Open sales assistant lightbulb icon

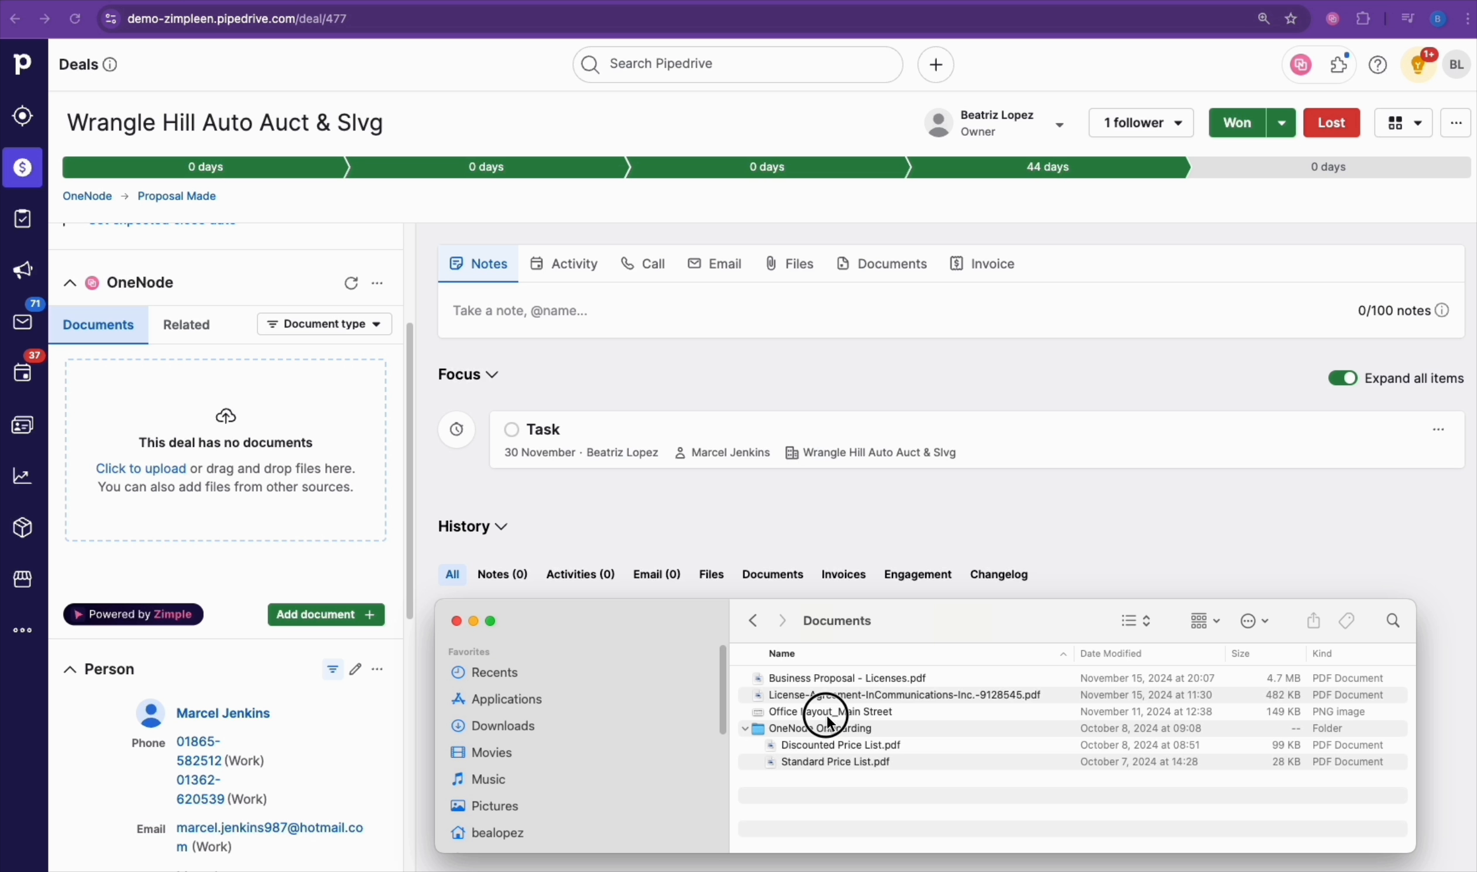pos(1419,64)
